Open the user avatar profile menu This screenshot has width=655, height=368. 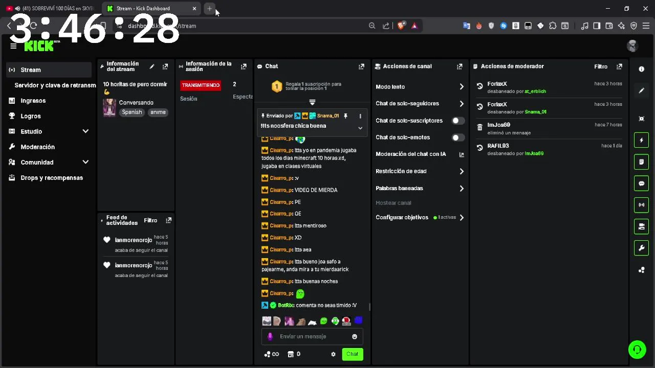point(632,46)
